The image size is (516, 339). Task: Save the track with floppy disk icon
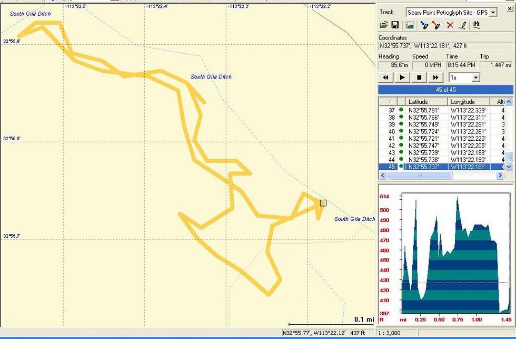[x=395, y=25]
